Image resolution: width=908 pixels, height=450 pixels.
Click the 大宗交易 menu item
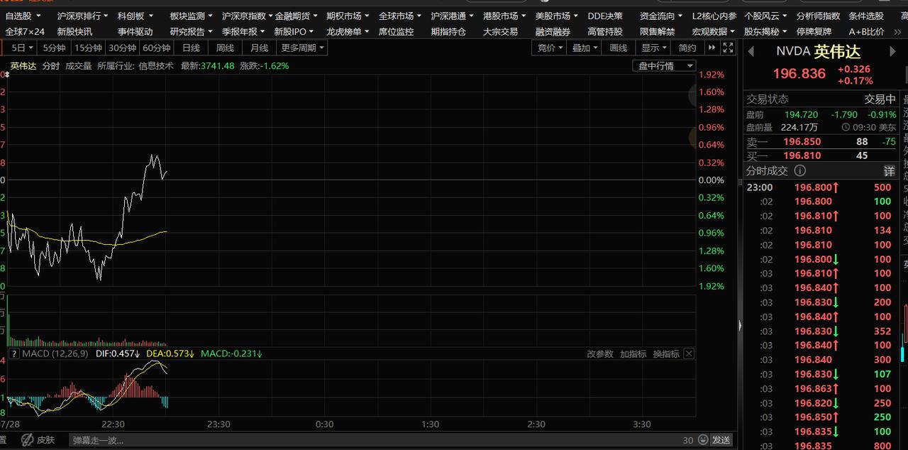click(x=500, y=31)
